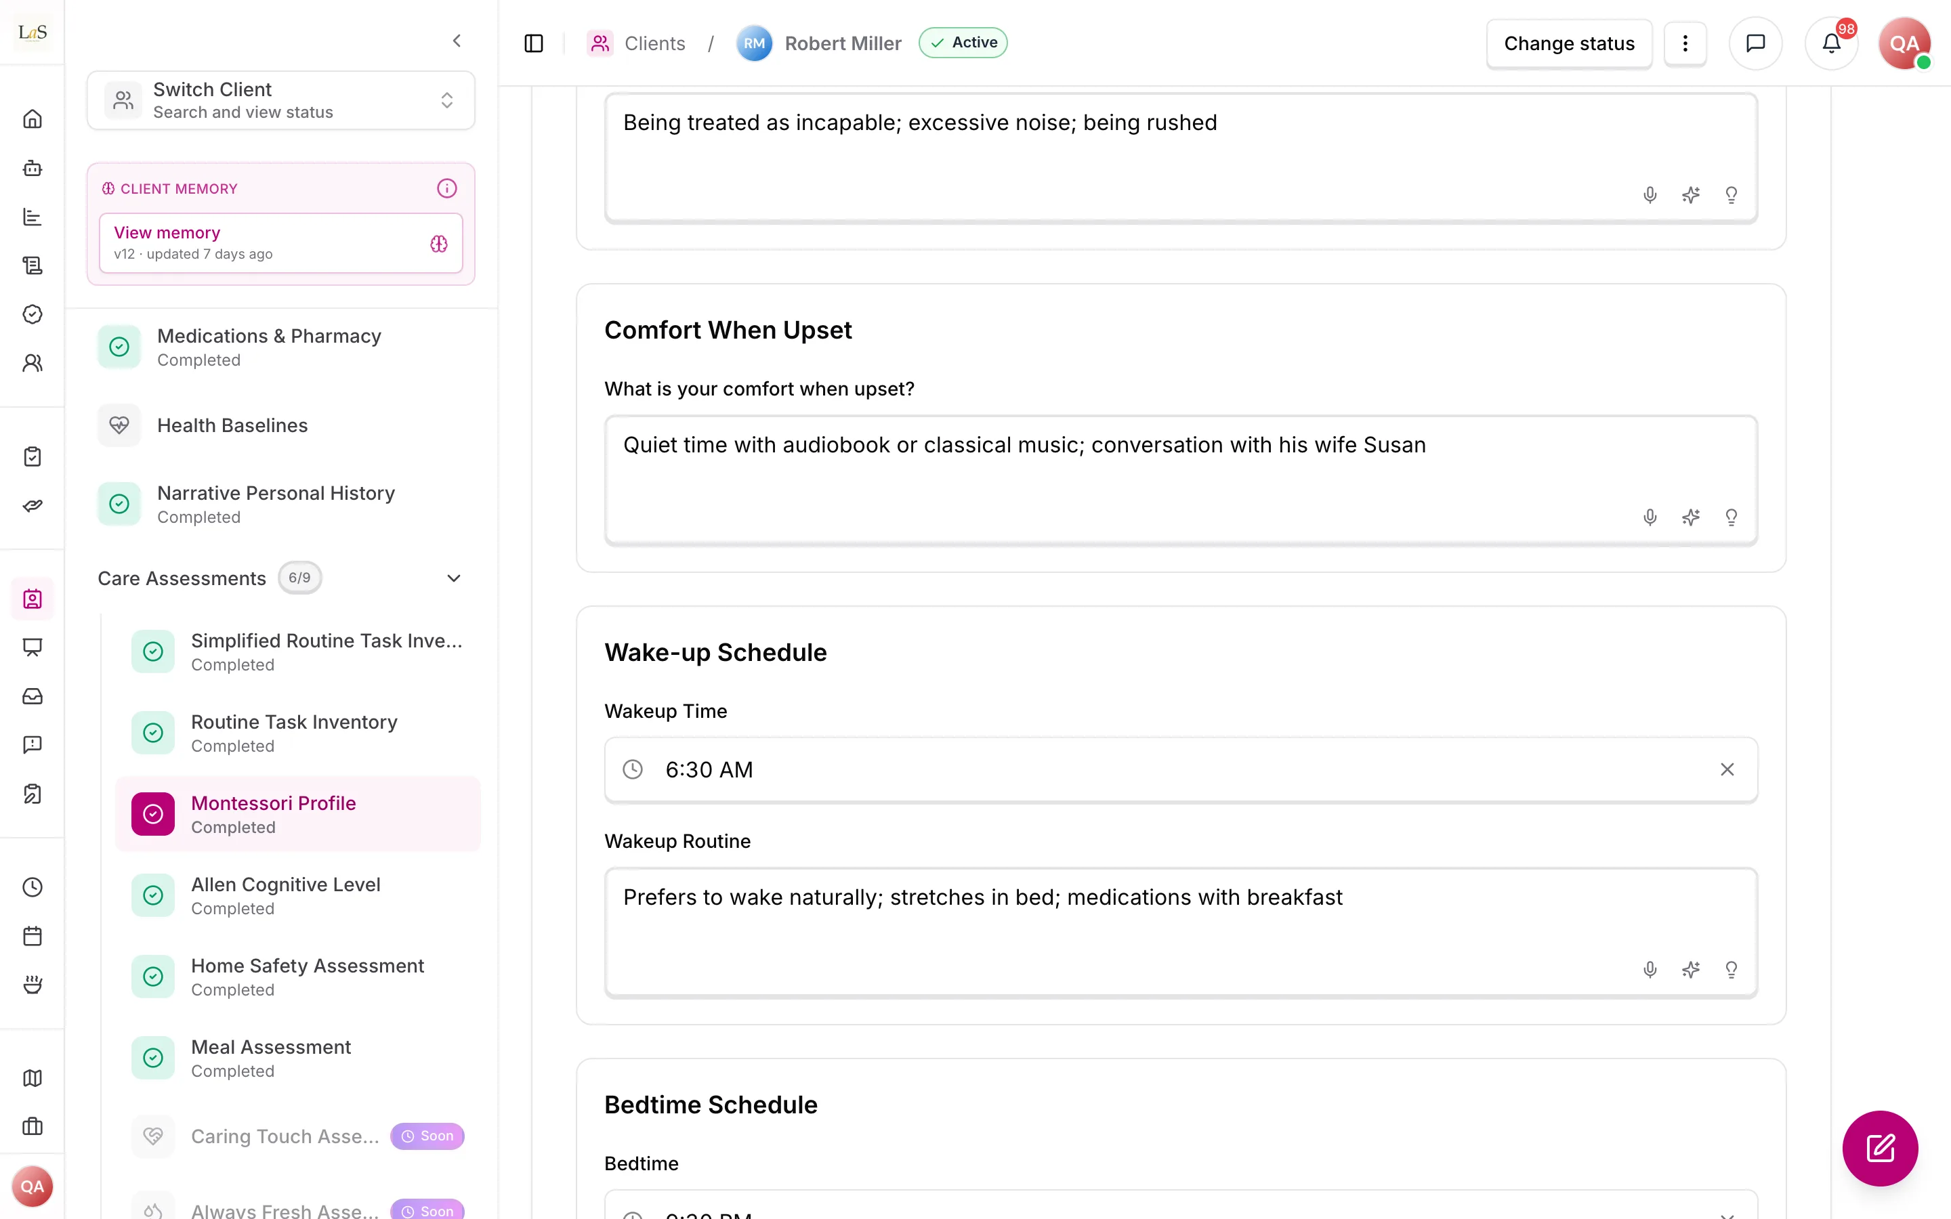Collapse the client side panel chevron
Screen dimensions: 1951x1219
[x=457, y=41]
